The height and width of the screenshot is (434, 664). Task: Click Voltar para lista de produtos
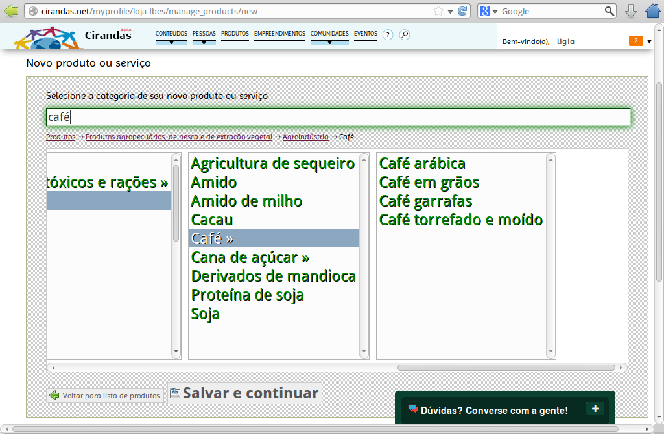(x=105, y=396)
